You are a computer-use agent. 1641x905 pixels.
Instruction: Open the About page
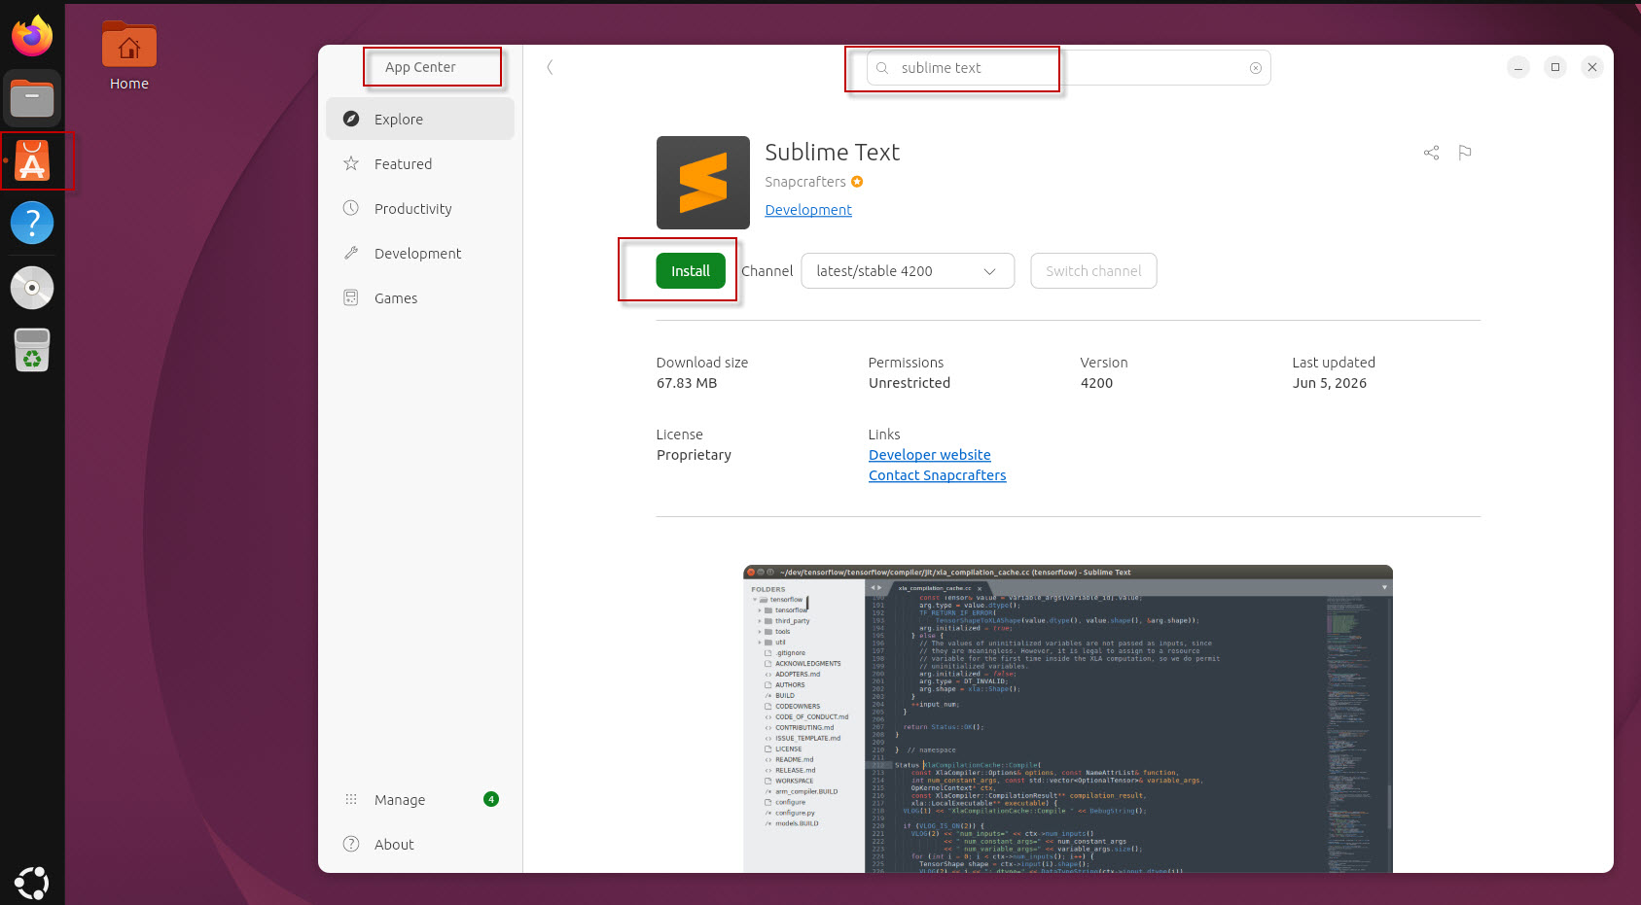[x=420, y=844]
